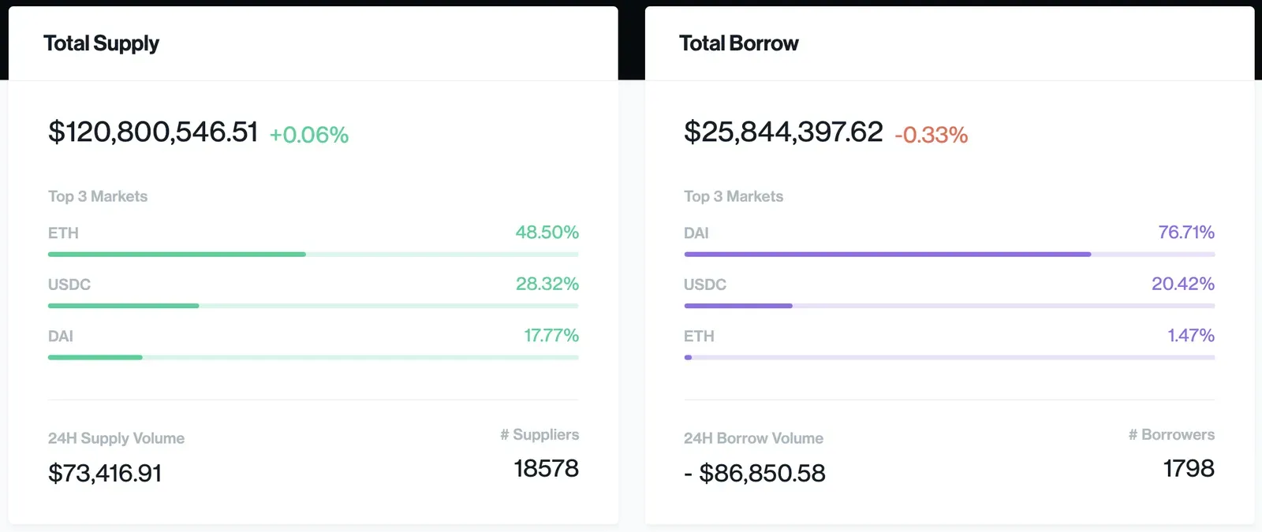Select the $120,800,546.51 total supply amount
Viewport: 1262px width, 532px height.
pyautogui.click(x=153, y=132)
